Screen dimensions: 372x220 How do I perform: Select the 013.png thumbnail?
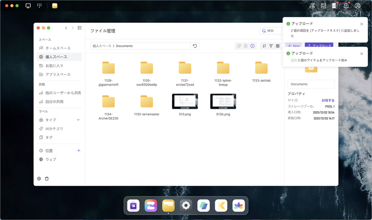[185, 101]
